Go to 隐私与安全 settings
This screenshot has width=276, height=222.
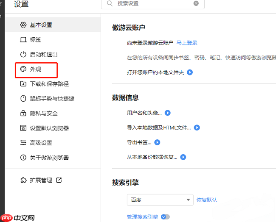[53, 113]
